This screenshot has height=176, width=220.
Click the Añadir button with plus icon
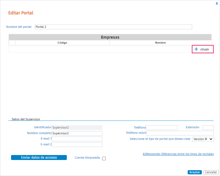[202, 49]
